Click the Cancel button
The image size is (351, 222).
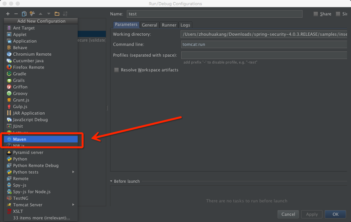point(288,214)
